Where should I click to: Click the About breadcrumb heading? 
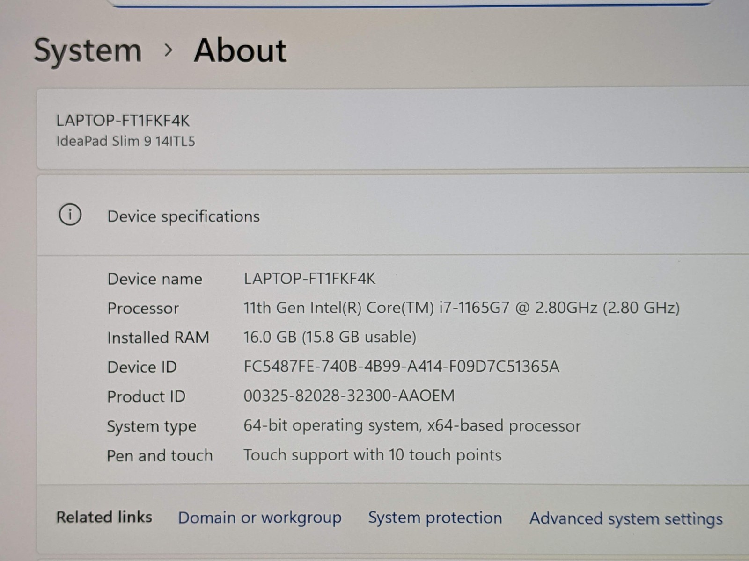240,50
